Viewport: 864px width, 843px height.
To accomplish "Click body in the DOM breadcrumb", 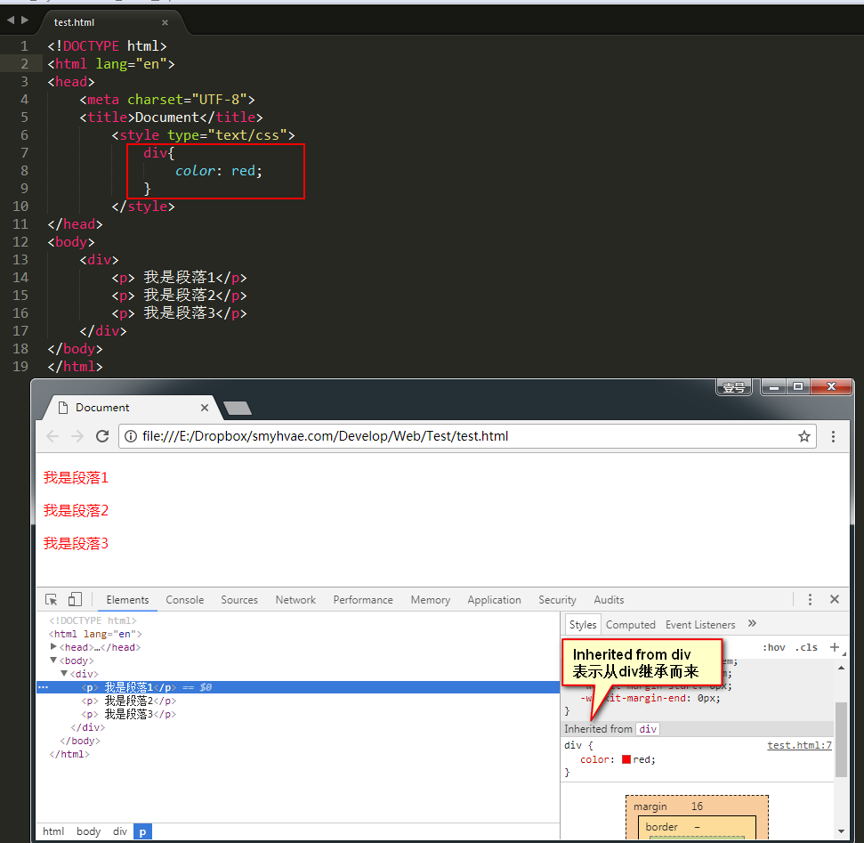I will (89, 831).
